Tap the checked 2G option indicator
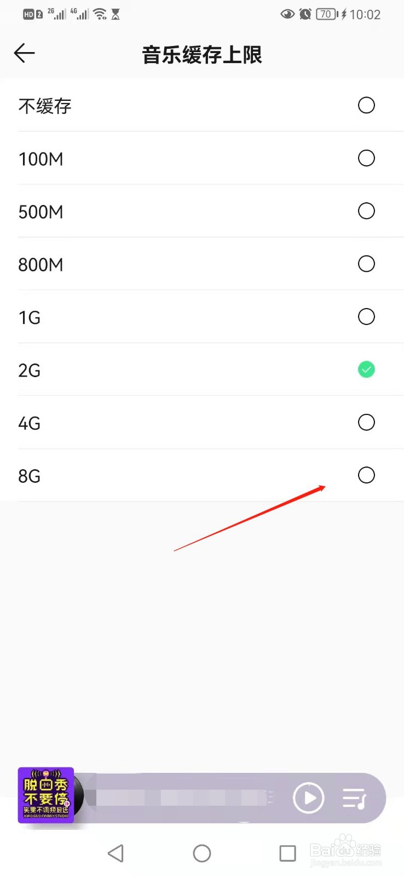 (366, 369)
